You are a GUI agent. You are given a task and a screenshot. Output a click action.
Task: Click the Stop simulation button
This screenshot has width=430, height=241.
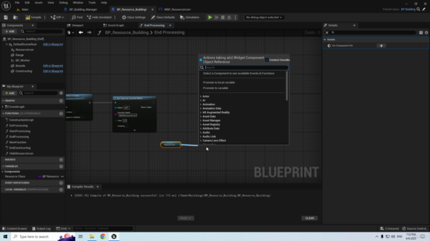[x=222, y=17]
